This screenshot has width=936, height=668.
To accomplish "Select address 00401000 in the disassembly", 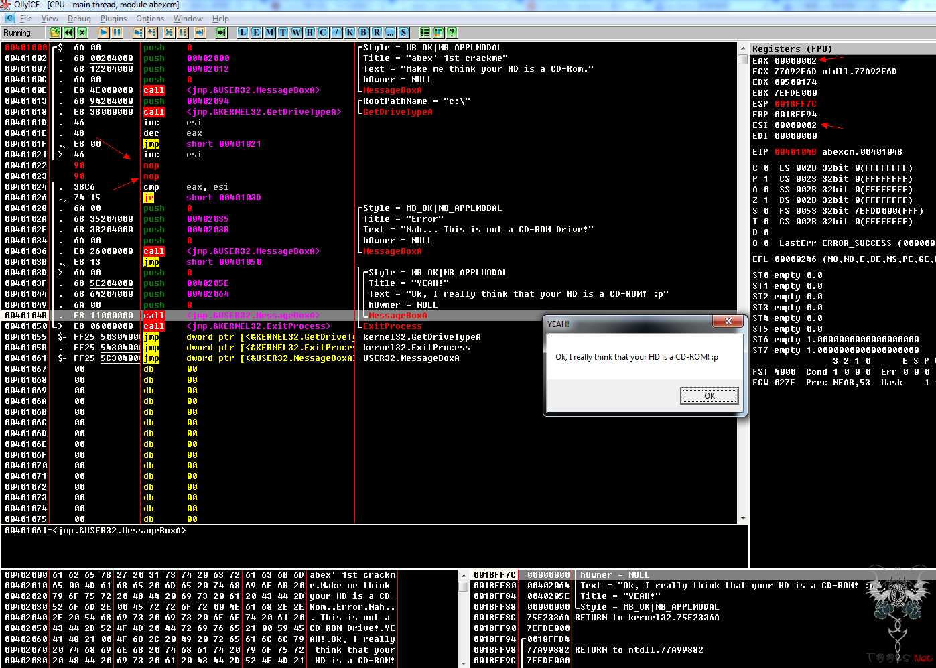I will (26, 48).
